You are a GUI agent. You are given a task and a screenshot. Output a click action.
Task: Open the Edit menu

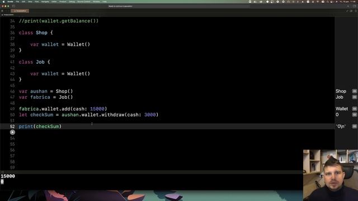coord(23,2)
